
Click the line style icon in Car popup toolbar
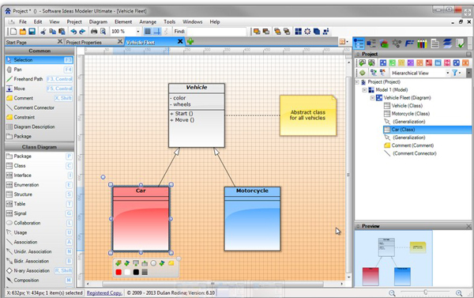point(145,272)
